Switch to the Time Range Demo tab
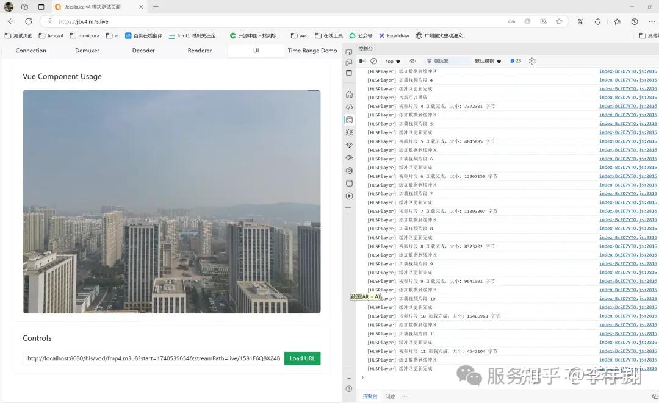The height and width of the screenshot is (403, 659). pyautogui.click(x=312, y=51)
